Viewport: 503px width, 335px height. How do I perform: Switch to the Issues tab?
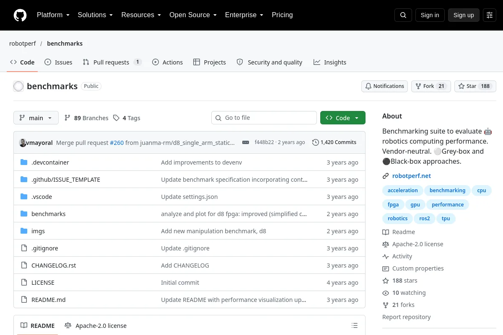pyautogui.click(x=58, y=62)
